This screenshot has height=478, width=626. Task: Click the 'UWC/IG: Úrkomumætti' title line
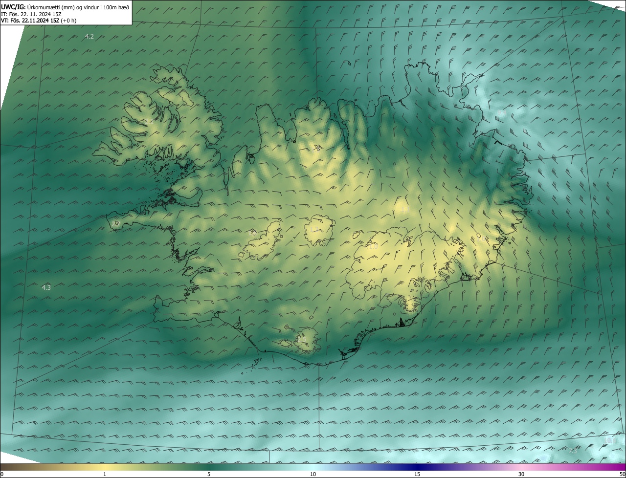[65, 7]
